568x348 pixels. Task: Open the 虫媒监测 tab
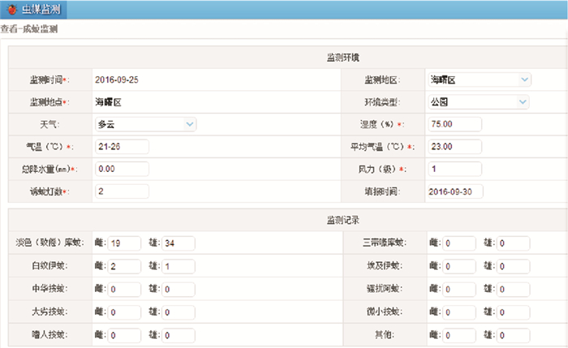[41, 11]
